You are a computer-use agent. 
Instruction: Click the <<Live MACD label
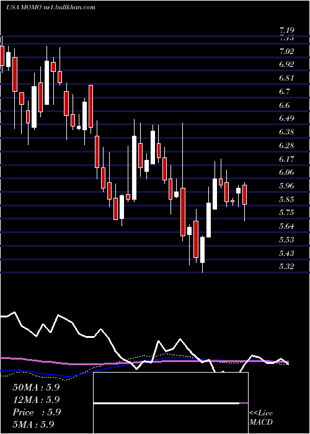261,418
